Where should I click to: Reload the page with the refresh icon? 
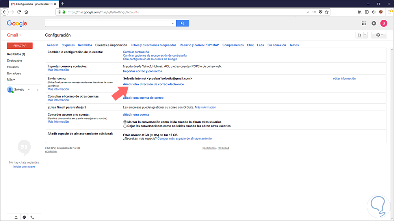coord(19,12)
